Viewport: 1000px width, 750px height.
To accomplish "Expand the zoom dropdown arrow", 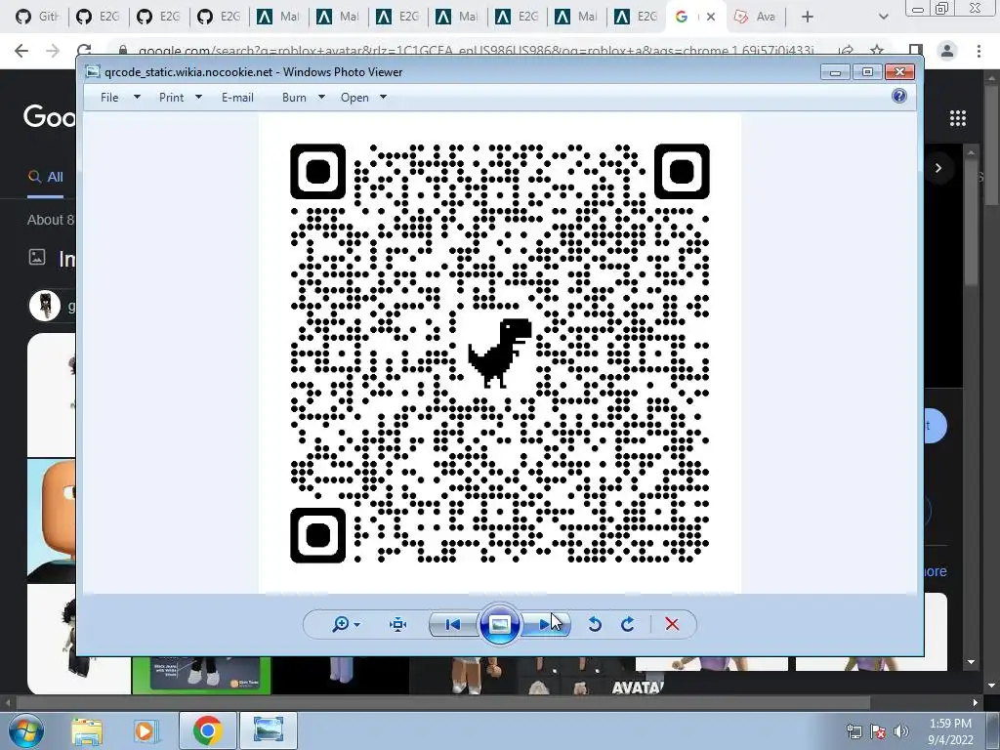I will 356,625.
